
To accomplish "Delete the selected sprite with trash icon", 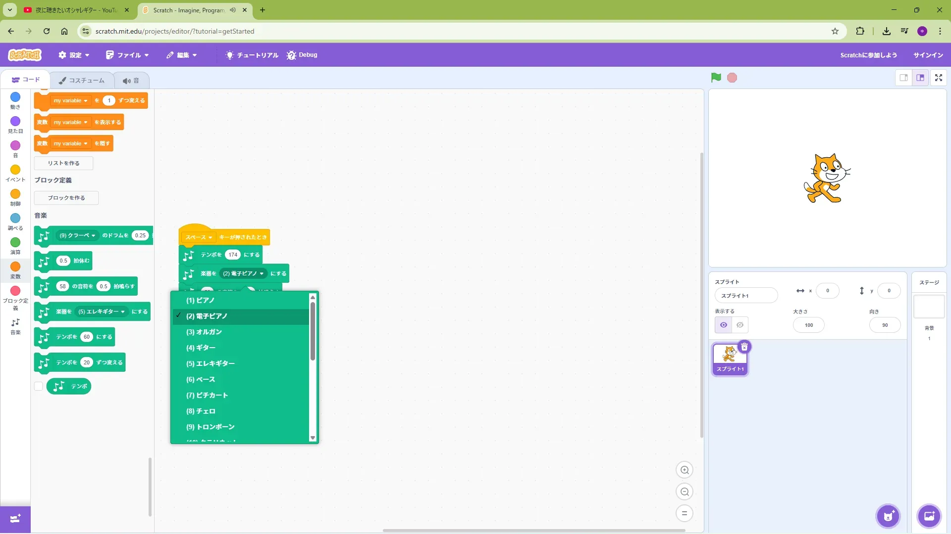I will click(744, 347).
